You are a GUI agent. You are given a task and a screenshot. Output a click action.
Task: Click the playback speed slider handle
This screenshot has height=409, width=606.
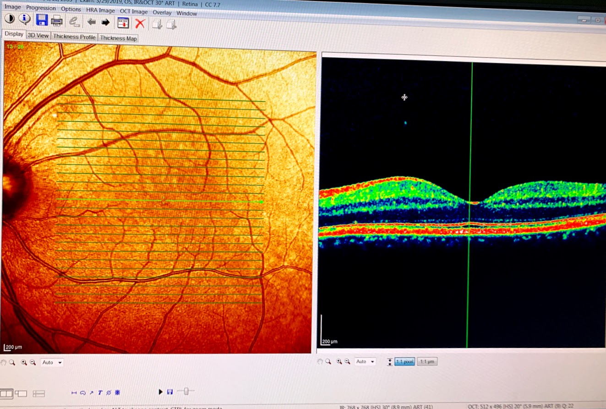tap(186, 391)
